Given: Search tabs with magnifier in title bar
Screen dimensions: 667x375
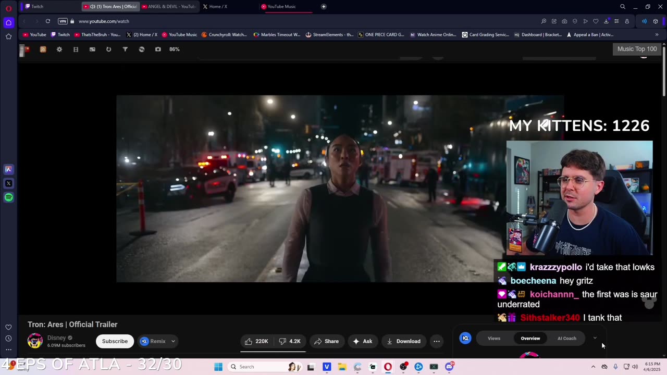Looking at the screenshot, I should 623,7.
